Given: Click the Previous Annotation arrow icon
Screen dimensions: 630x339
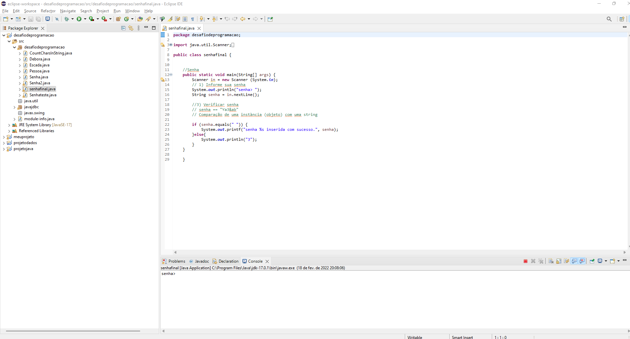Looking at the screenshot, I should [215, 19].
